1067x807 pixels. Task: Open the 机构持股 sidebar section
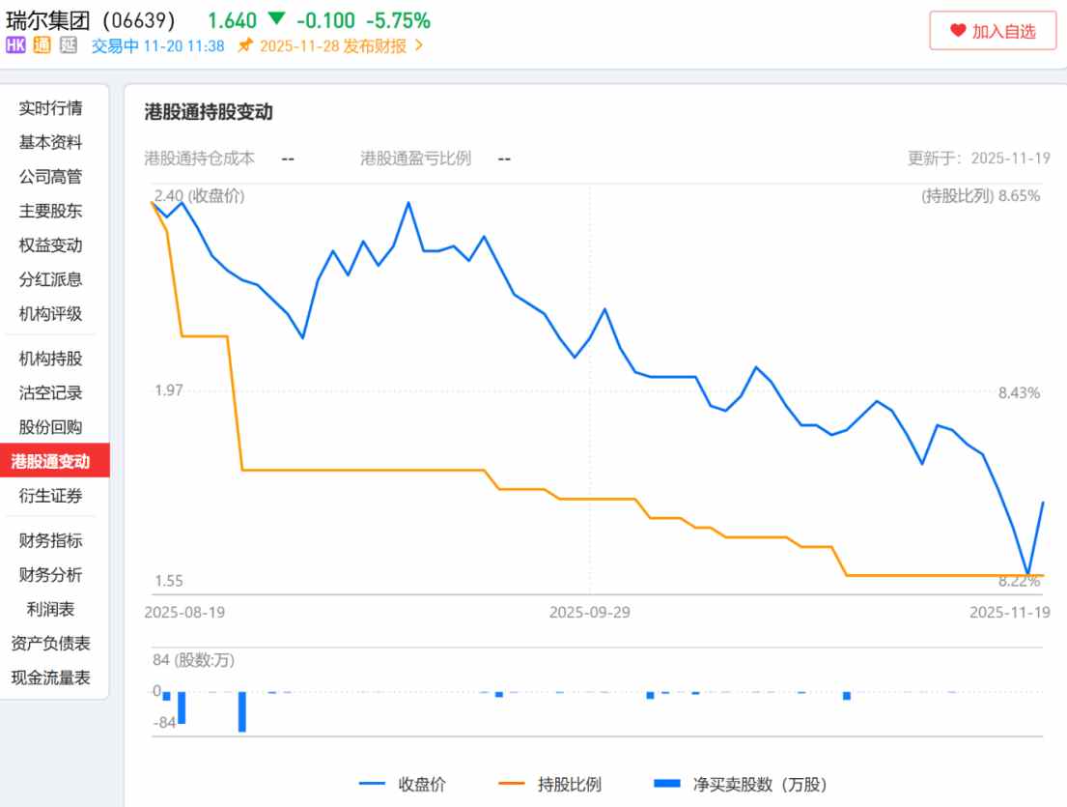coord(51,359)
